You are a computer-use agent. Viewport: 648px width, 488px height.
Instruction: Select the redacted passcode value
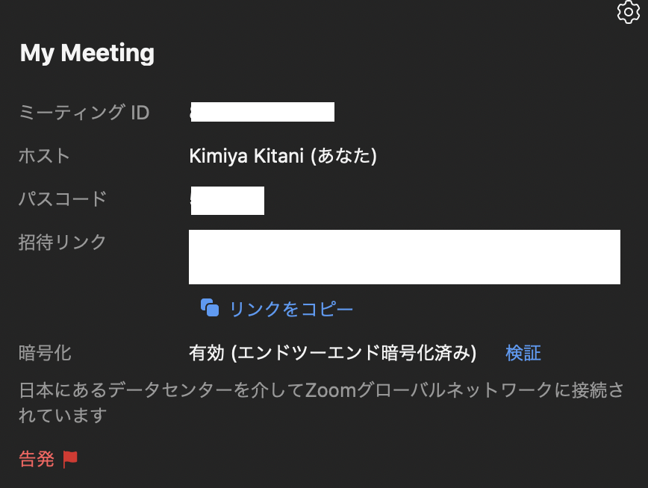coord(227,201)
